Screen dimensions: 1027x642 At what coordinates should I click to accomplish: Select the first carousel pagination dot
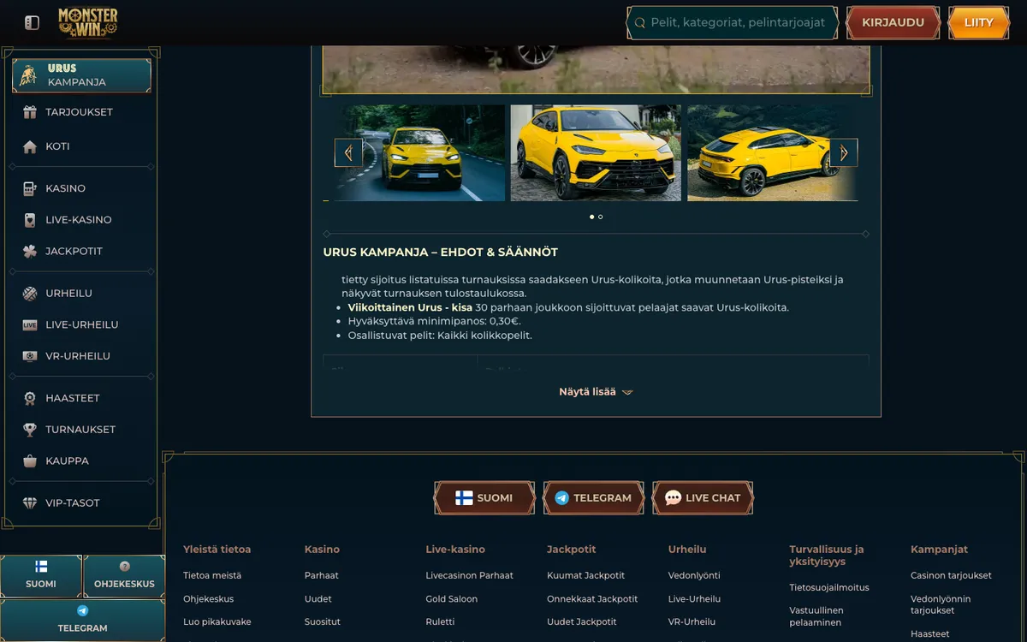click(591, 217)
